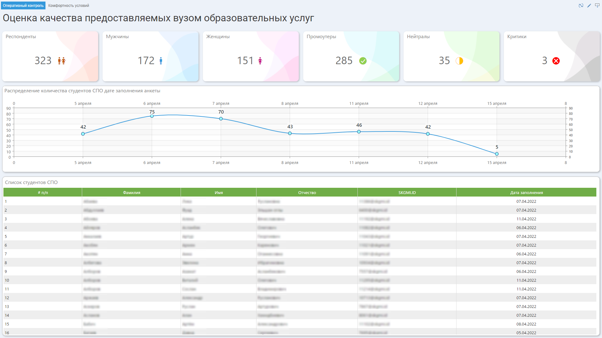This screenshot has width=602, height=338.
Task: Click the export dashboard icon
Action: pyautogui.click(x=597, y=5)
